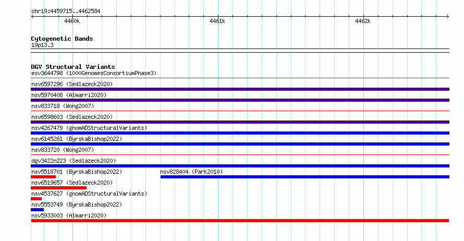
Task: Click the purple nsv6598603 variant bar
Action: click(240, 122)
